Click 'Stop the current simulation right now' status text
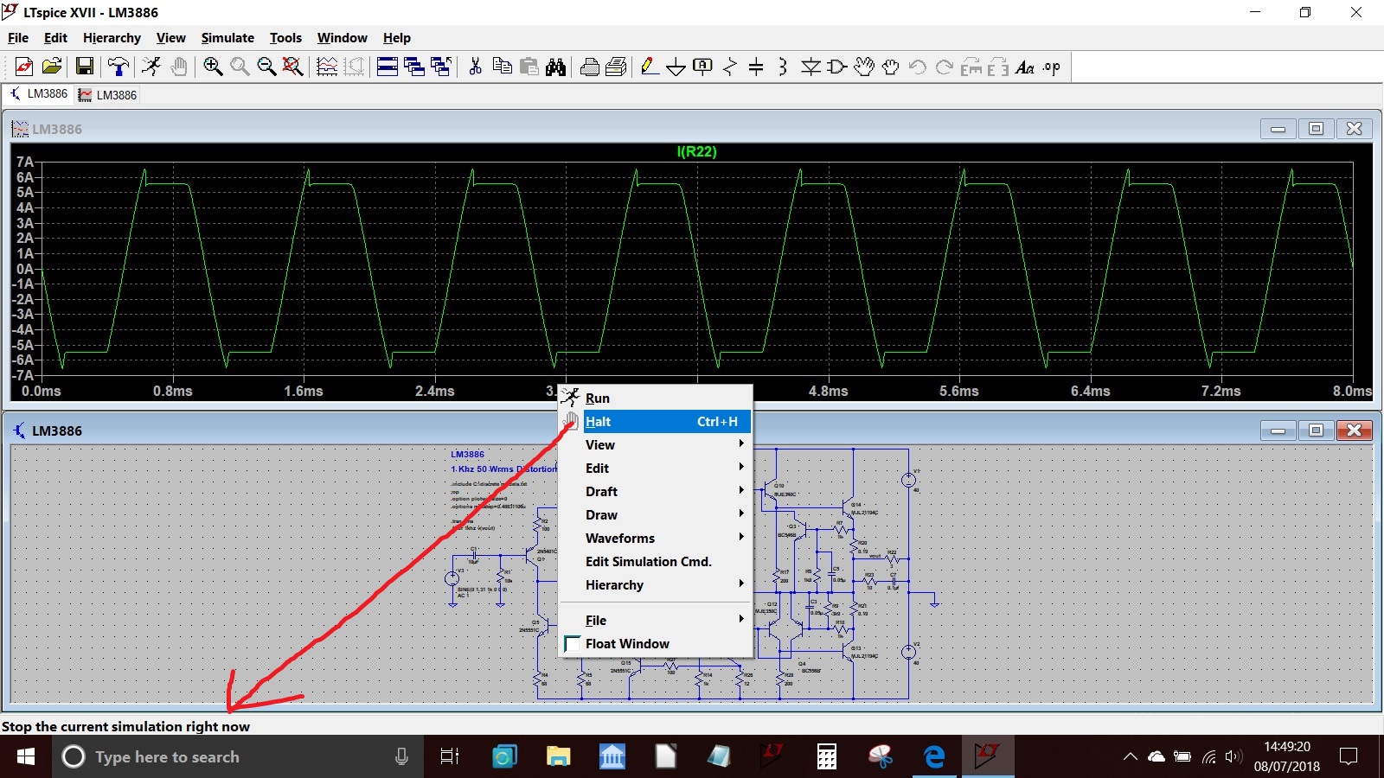The height and width of the screenshot is (778, 1384). point(125,727)
